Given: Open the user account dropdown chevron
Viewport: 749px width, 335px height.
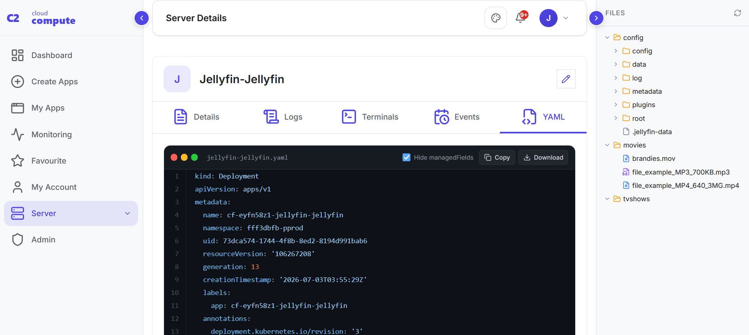Looking at the screenshot, I should tap(566, 18).
